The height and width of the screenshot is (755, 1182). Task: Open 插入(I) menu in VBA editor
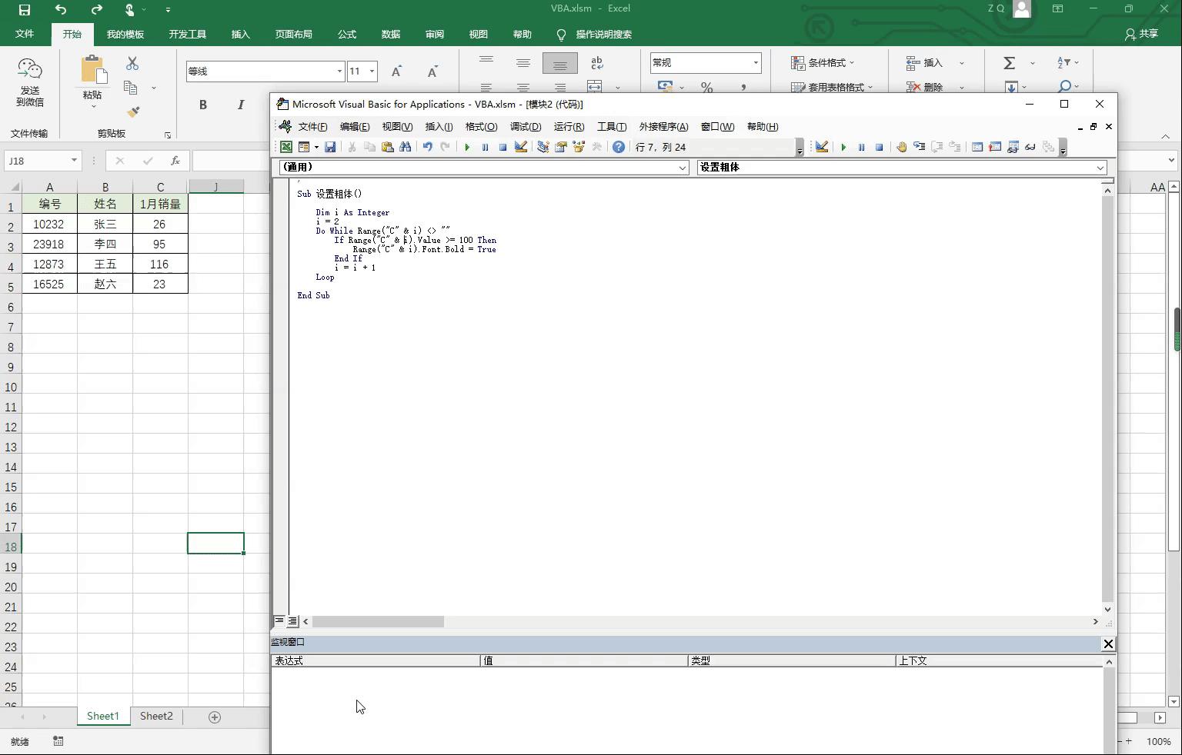coord(439,127)
